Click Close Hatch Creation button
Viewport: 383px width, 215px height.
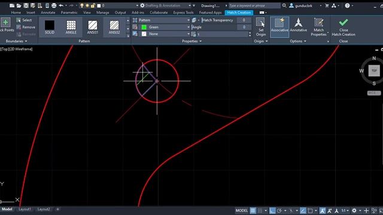344,27
